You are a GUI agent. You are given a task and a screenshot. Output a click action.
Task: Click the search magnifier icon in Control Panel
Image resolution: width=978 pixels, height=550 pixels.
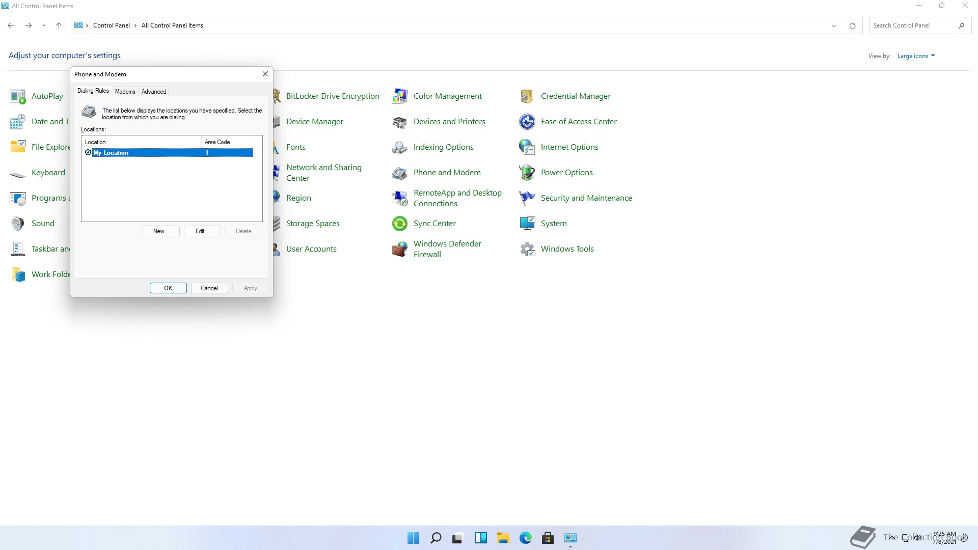click(961, 25)
